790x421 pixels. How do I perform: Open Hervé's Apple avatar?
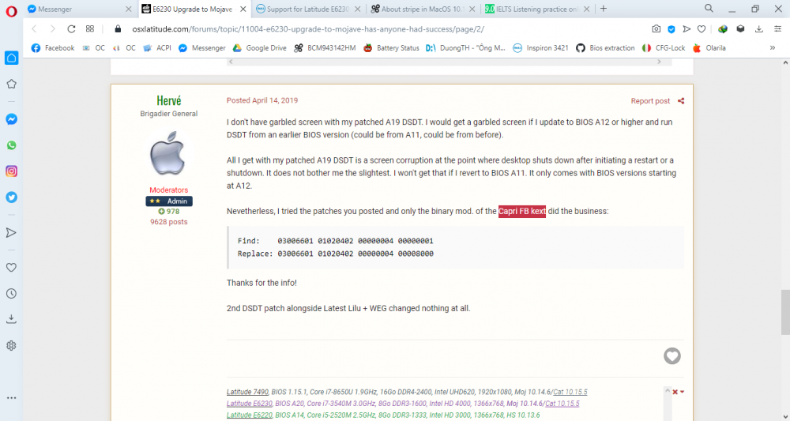click(169, 153)
